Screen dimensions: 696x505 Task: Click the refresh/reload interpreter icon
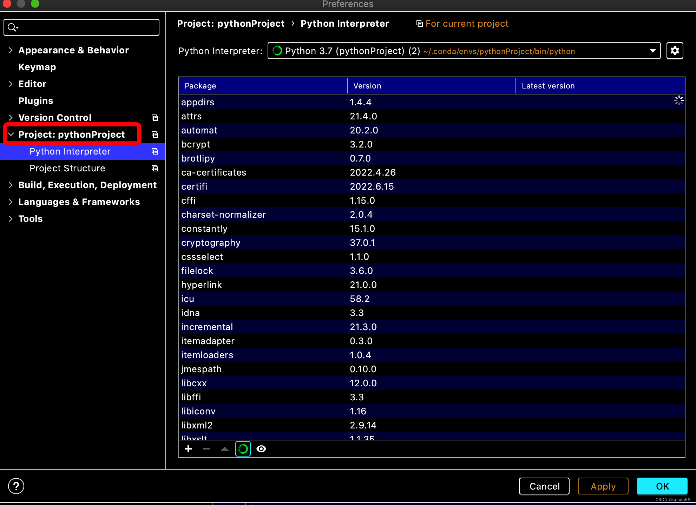click(x=242, y=449)
